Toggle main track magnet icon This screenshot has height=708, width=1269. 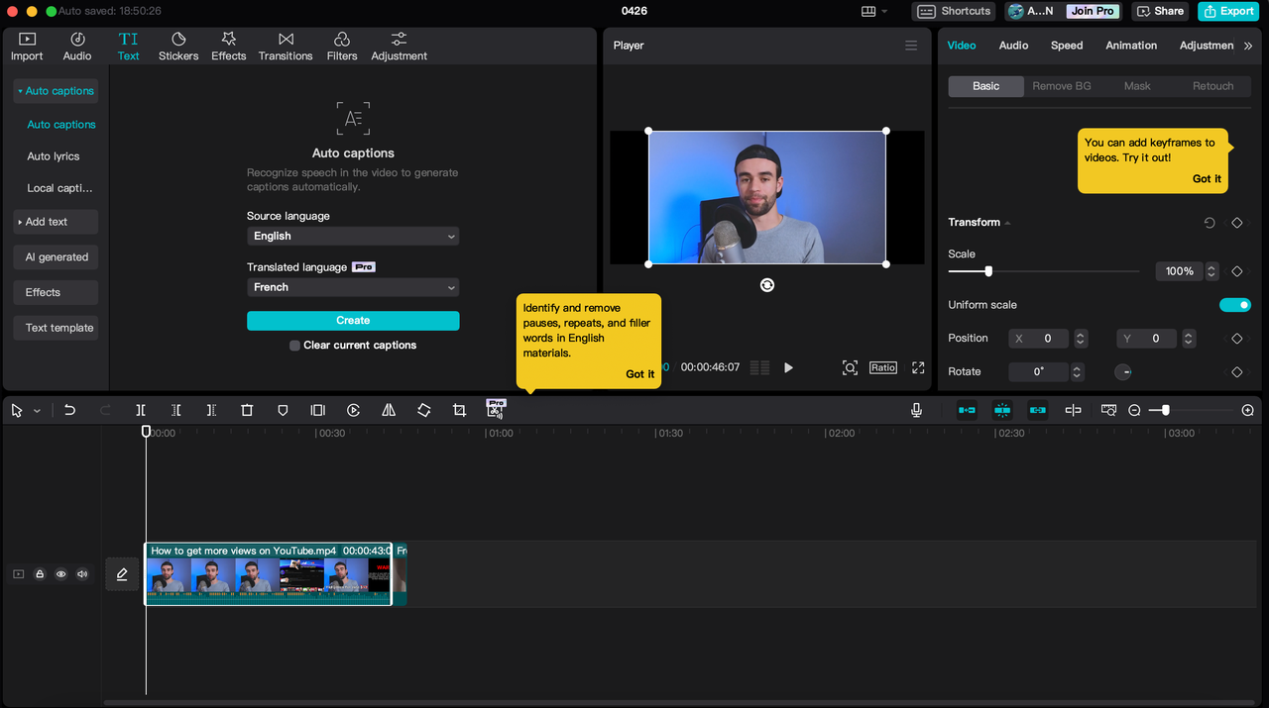point(967,410)
